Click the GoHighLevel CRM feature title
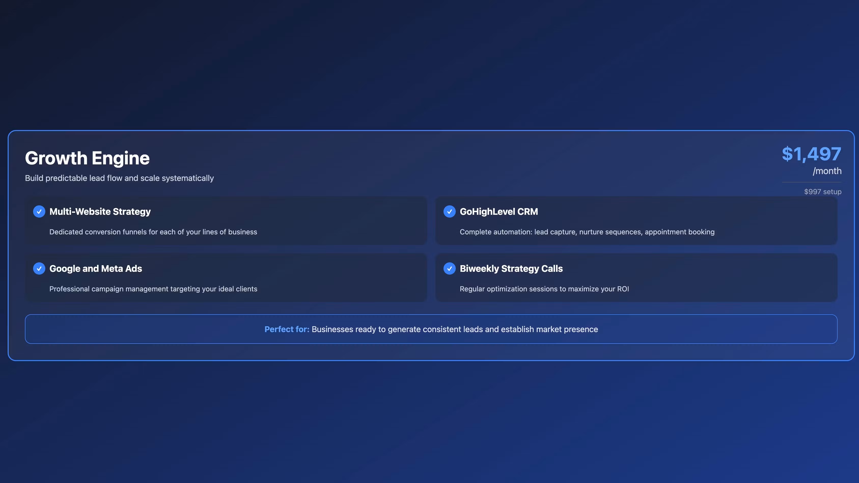The image size is (859, 483). point(498,212)
